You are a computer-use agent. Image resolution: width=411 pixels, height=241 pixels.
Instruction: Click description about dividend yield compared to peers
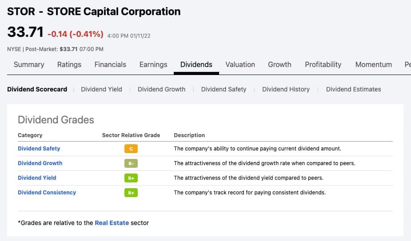coord(248,178)
